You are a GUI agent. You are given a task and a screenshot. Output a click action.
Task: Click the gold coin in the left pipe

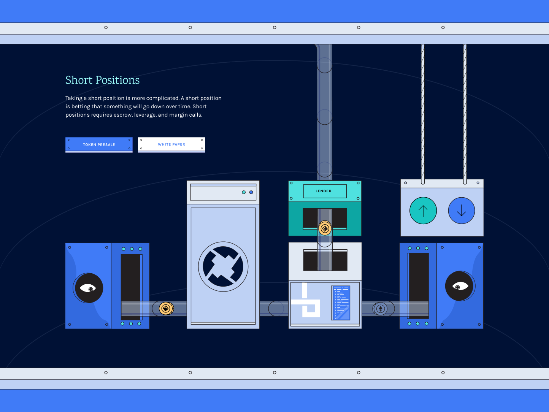point(166,308)
